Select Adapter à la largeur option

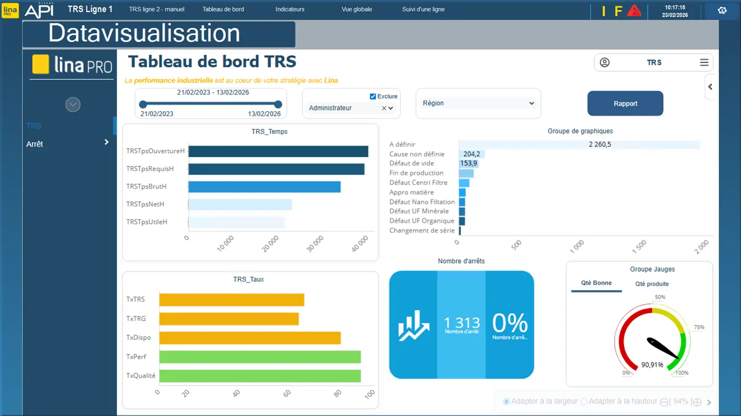click(x=506, y=402)
